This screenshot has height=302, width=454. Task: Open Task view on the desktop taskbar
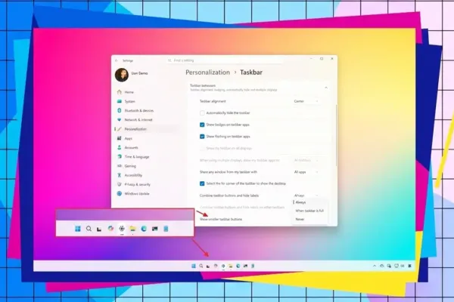208,266
